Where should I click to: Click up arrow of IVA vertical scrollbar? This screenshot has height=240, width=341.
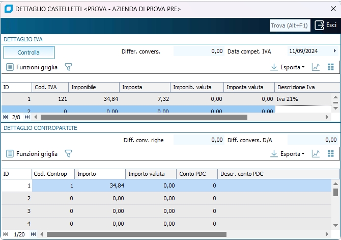(335, 97)
